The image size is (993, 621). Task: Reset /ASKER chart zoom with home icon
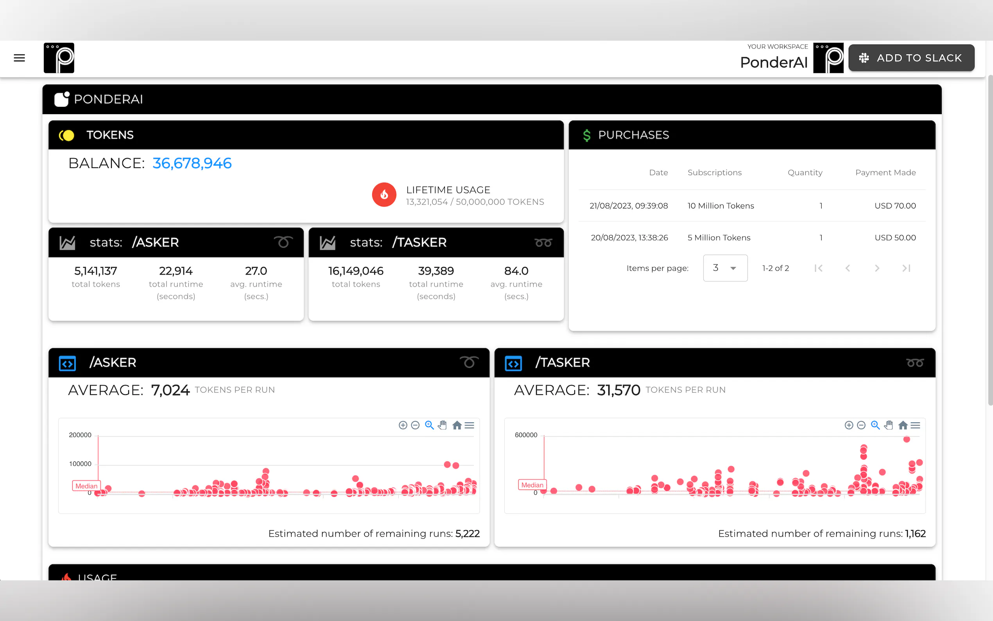(x=457, y=425)
